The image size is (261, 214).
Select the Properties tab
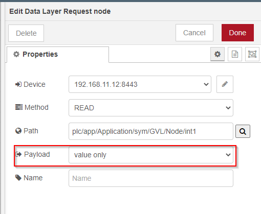pos(58,55)
